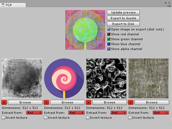Toggle Show green channel checkbox
Image resolution: width=172 pixels, height=129 pixels.
pyautogui.click(x=109, y=39)
